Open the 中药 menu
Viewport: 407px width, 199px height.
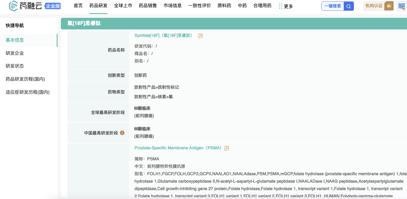tap(242, 6)
